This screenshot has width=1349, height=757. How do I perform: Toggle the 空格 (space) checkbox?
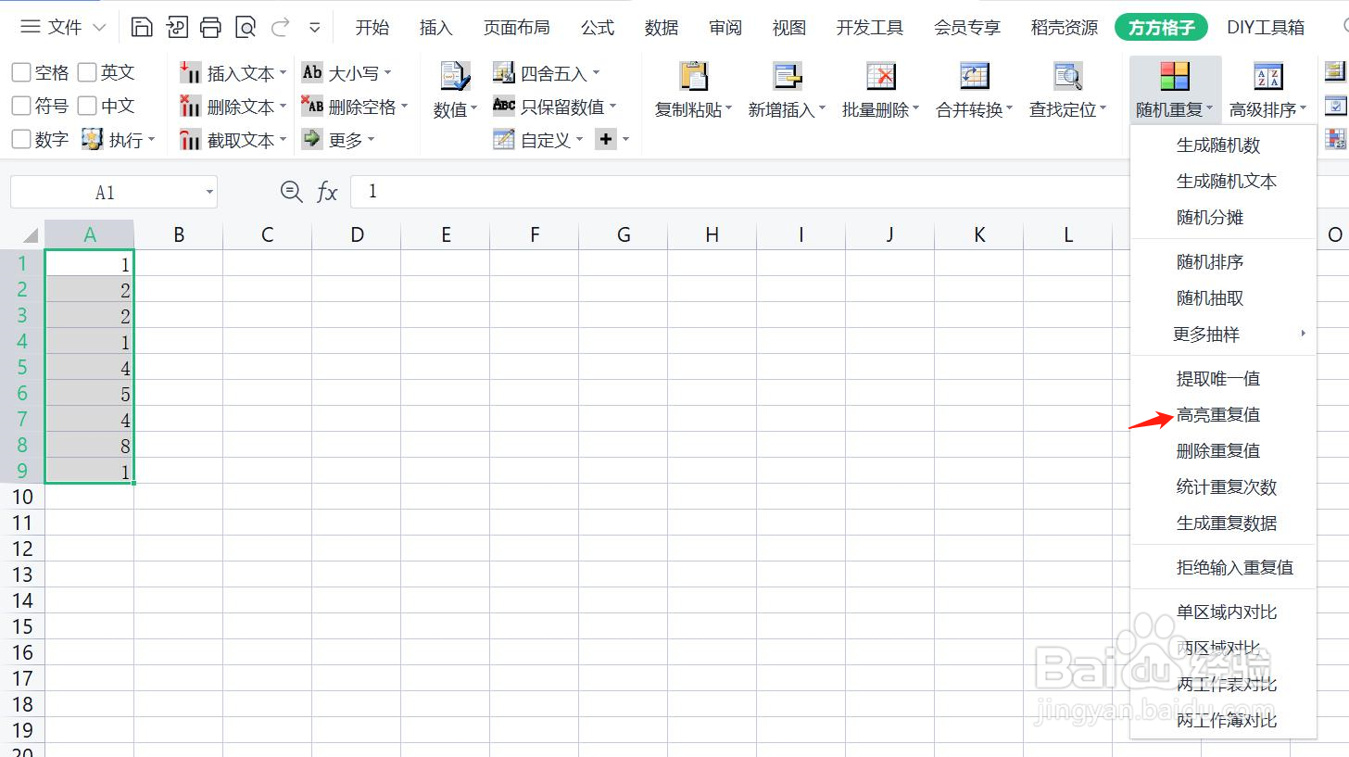[x=20, y=72]
